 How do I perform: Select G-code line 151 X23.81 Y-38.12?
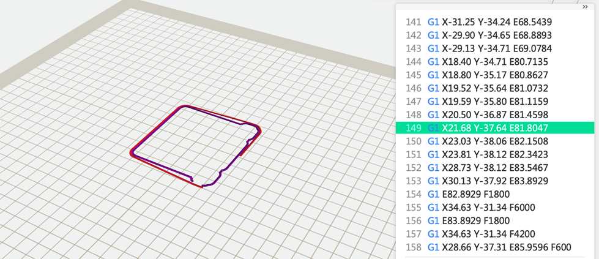point(495,154)
